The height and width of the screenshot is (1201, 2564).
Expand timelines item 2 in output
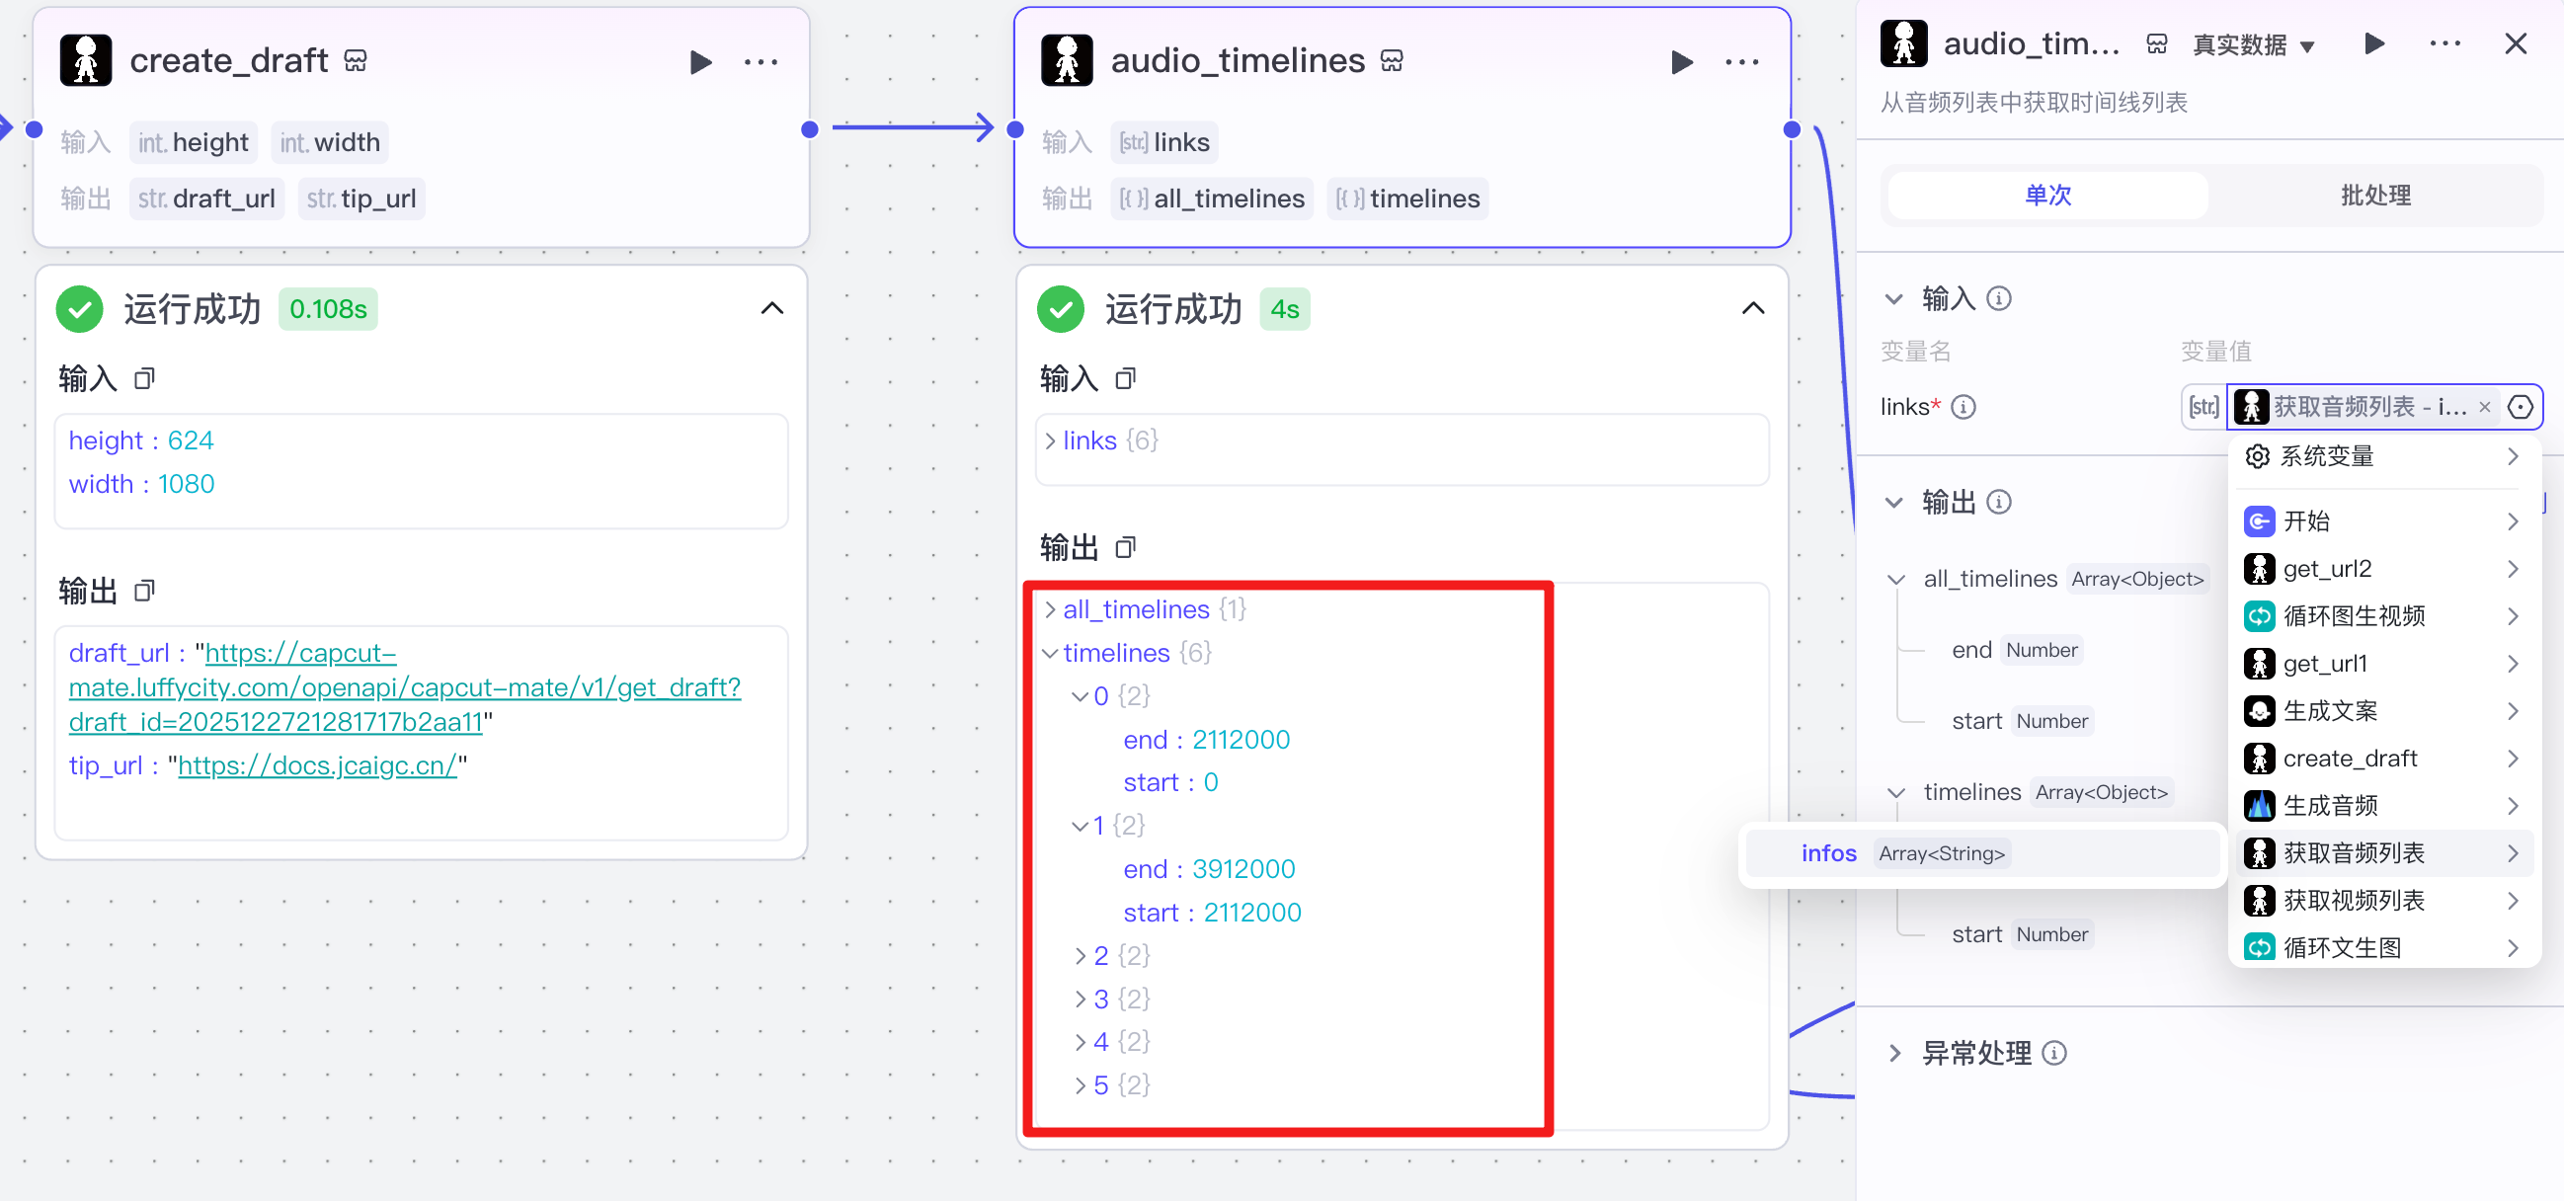coord(1080,956)
